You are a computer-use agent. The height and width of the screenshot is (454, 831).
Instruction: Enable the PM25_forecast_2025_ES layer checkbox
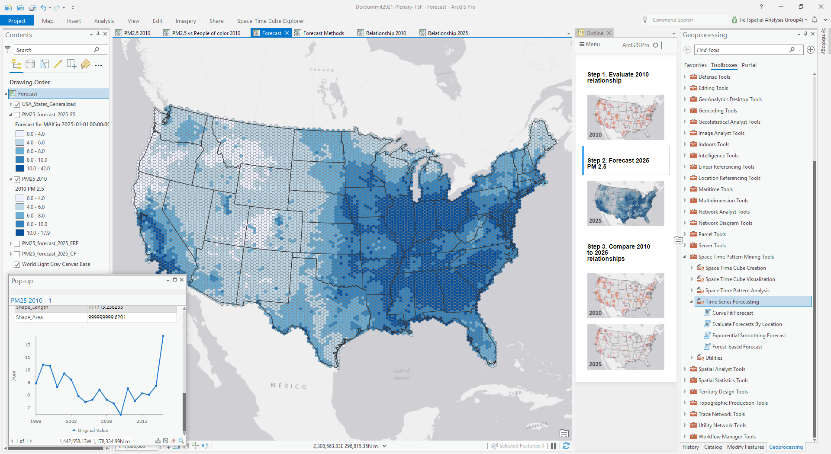click(17, 115)
